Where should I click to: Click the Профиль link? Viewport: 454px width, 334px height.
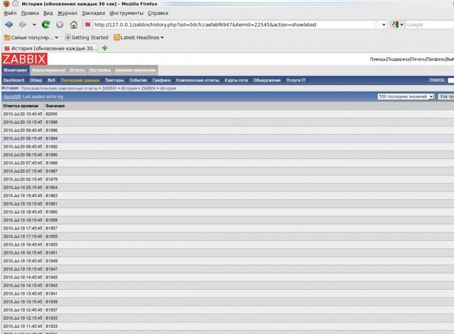(435, 59)
